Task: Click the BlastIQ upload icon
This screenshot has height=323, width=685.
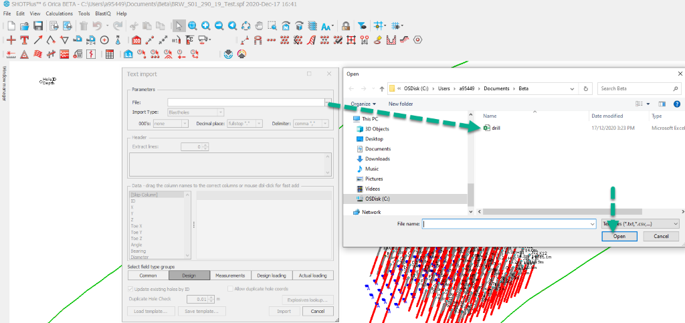Action: 241,54
